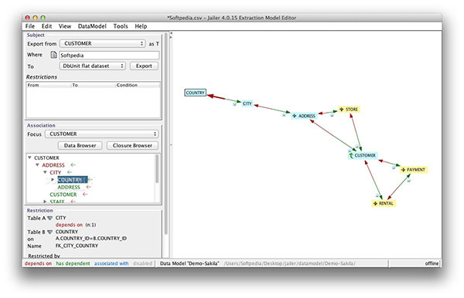The image size is (464, 298).
Task: Select the COUNTRY node in the graph
Action: (x=195, y=93)
